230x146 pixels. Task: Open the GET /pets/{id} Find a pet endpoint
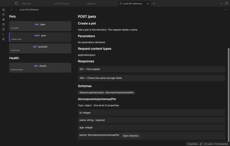40,48
